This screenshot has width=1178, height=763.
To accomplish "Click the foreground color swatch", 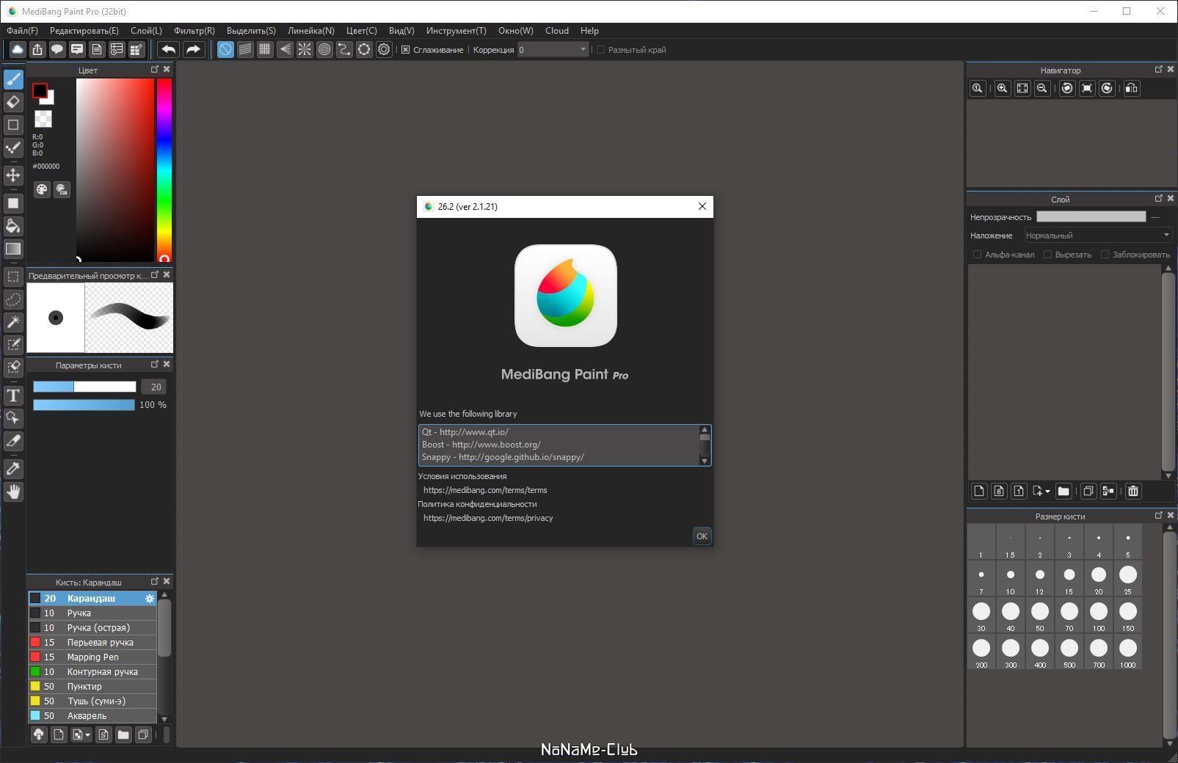I will 40,91.
